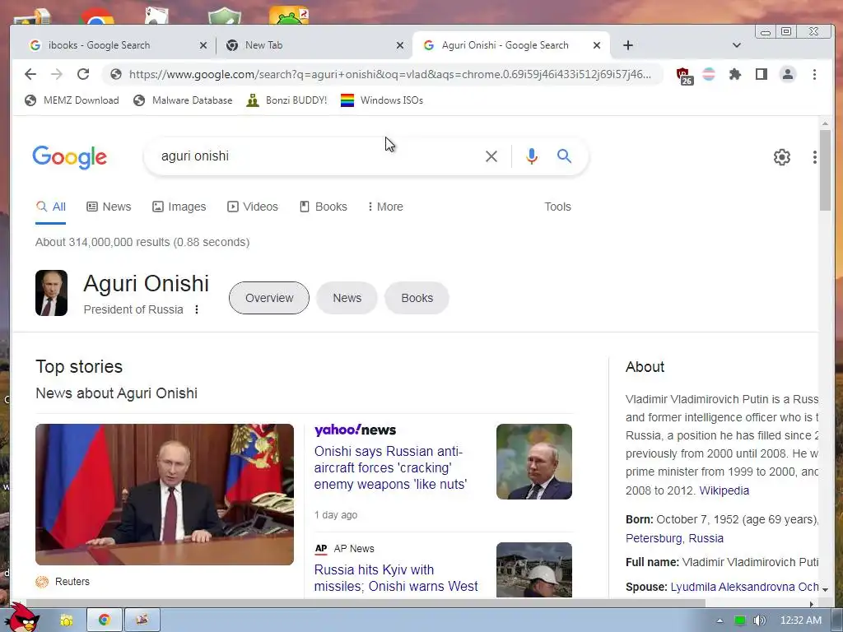Select the Images results tab

[179, 207]
